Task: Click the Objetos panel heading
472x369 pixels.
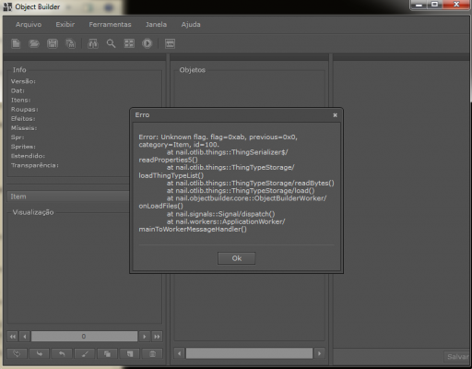Action: [x=193, y=70]
